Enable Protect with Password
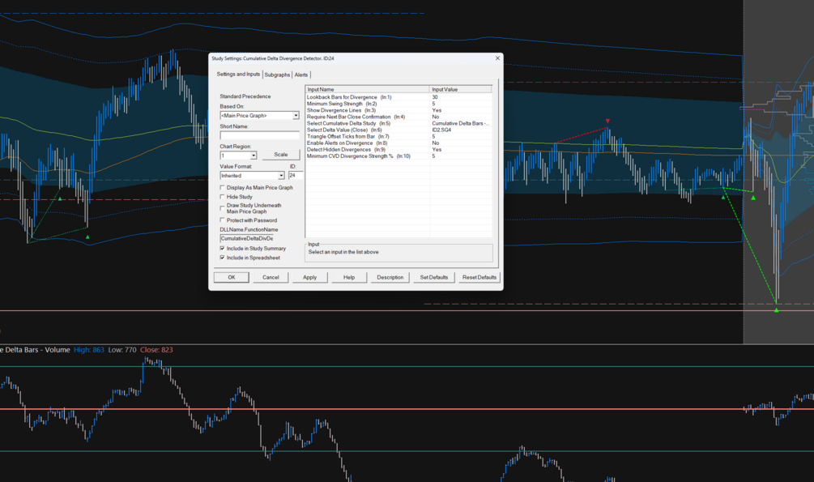 pos(222,220)
